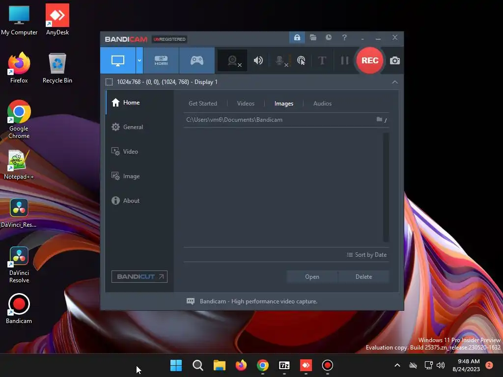Select Firefox desktop shortcut
This screenshot has width=503, height=377.
(19, 68)
